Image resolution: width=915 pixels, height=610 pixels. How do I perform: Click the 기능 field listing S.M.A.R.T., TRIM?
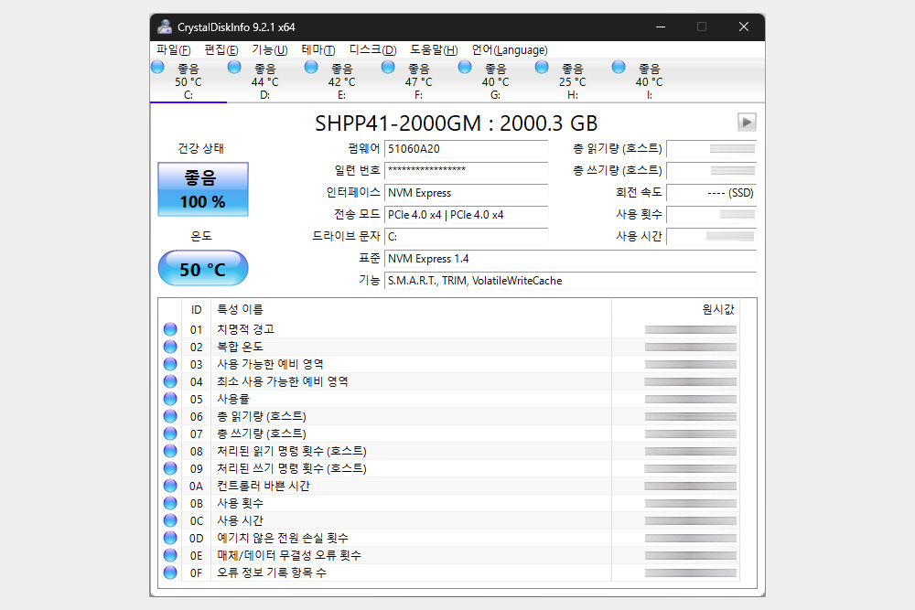point(571,281)
